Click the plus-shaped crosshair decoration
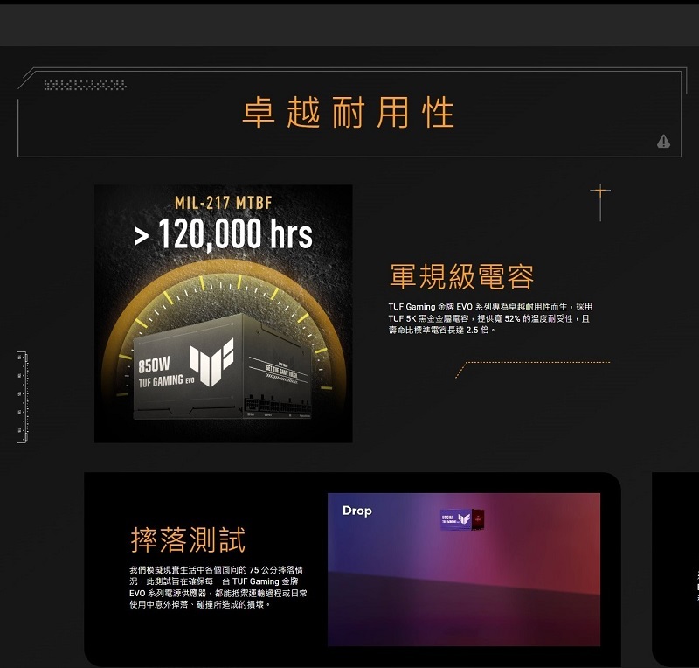The image size is (699, 668). (599, 194)
